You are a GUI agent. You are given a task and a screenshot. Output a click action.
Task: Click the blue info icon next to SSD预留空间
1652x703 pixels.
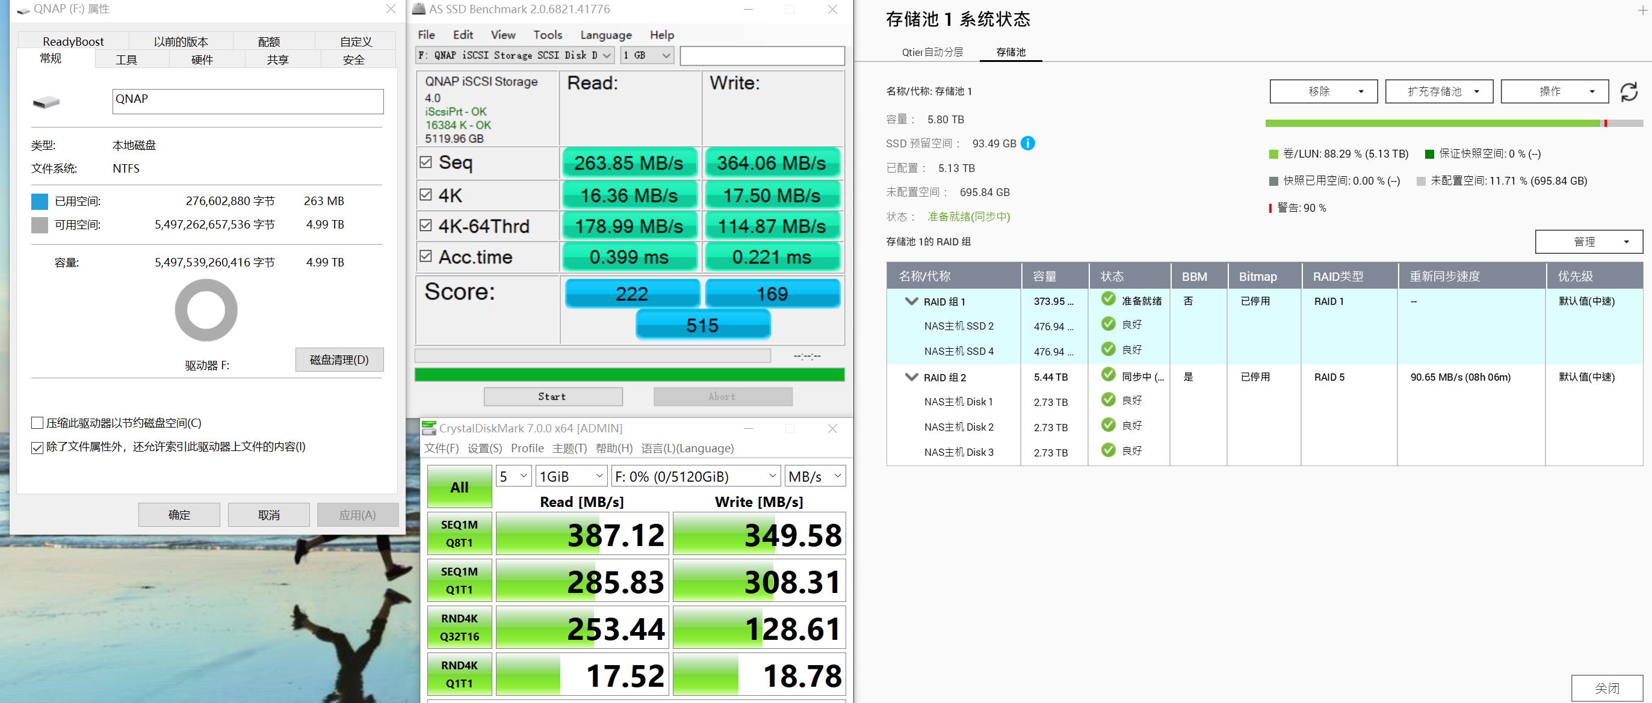point(1029,144)
